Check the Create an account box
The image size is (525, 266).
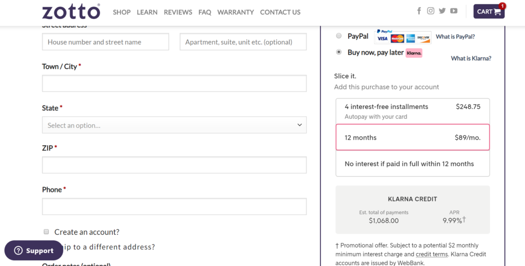(x=46, y=232)
